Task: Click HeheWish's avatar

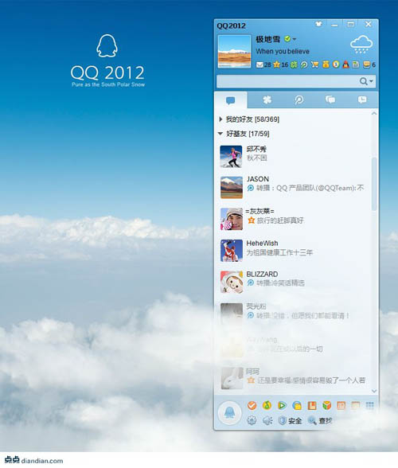Action: pyautogui.click(x=232, y=251)
